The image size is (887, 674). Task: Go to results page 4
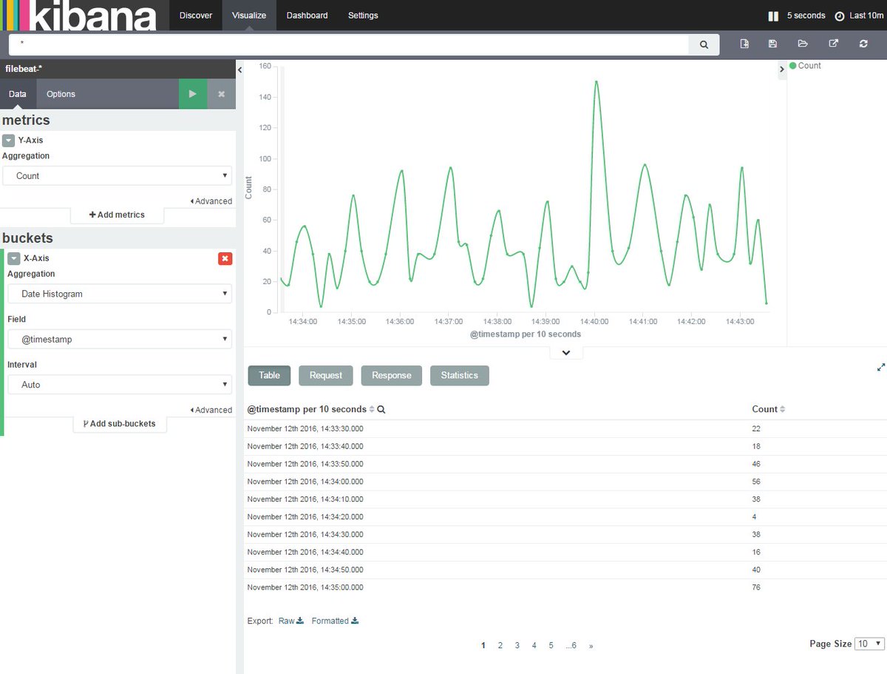tap(534, 645)
